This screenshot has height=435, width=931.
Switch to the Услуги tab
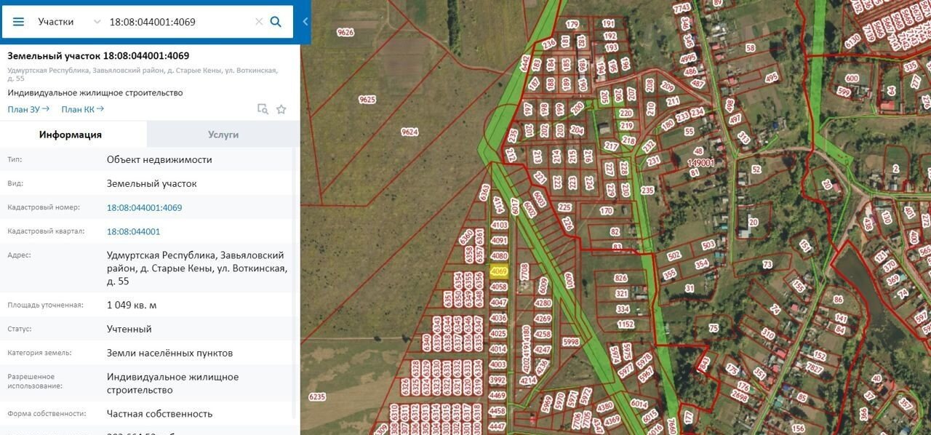coord(223,135)
